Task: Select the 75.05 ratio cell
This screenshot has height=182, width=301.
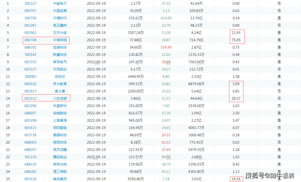Action: (236, 40)
